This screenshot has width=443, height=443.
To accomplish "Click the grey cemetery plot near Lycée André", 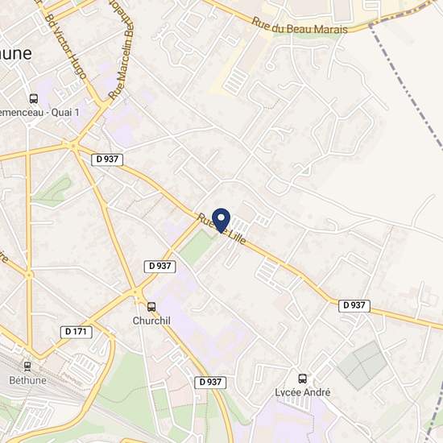I will (362, 366).
